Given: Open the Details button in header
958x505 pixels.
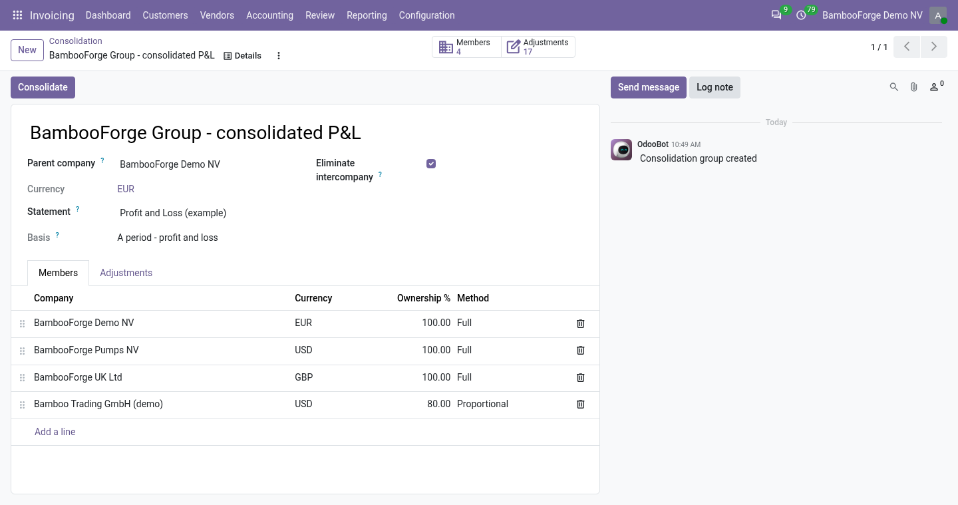Looking at the screenshot, I should 242,56.
